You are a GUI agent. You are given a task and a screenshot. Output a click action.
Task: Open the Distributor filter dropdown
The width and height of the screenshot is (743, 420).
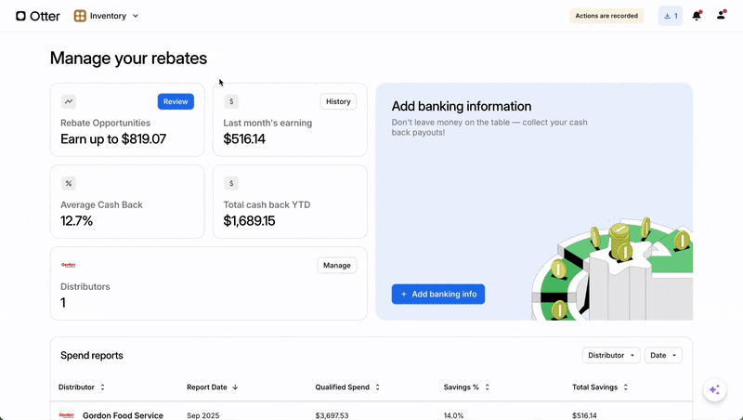tap(610, 355)
